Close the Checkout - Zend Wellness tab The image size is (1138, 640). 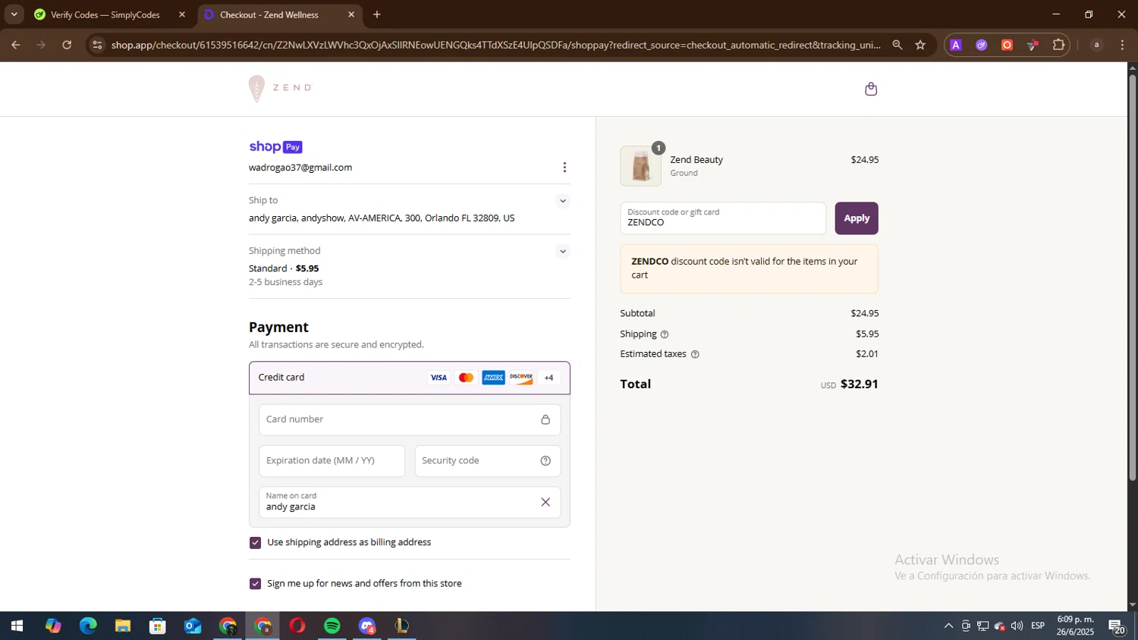click(x=351, y=14)
